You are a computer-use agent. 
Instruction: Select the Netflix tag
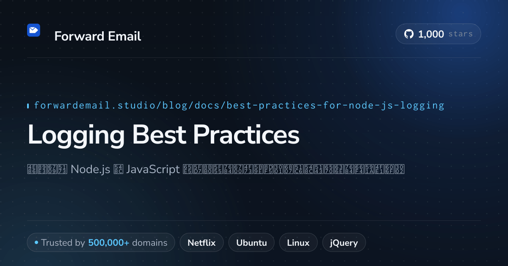202,243
